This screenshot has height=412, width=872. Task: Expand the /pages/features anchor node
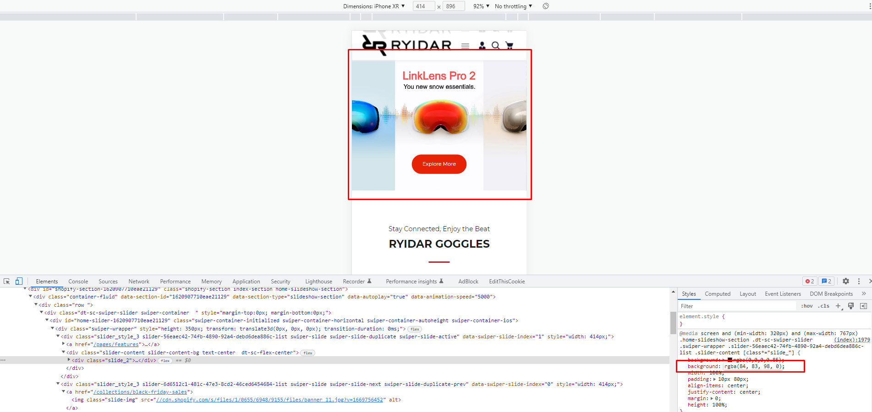[63, 344]
